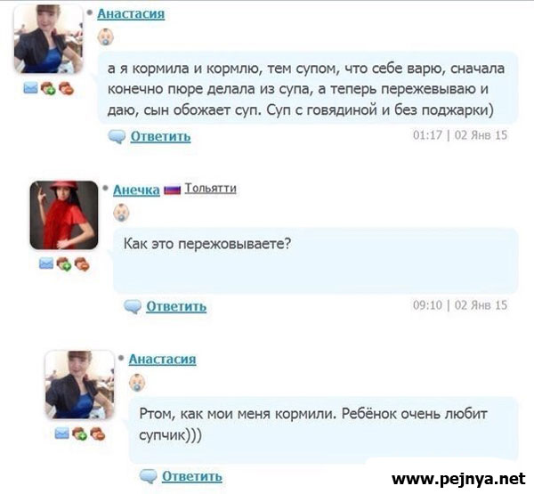
Task: Click envelope icon under bottom Анастасия avatar
Action: pyautogui.click(x=61, y=433)
